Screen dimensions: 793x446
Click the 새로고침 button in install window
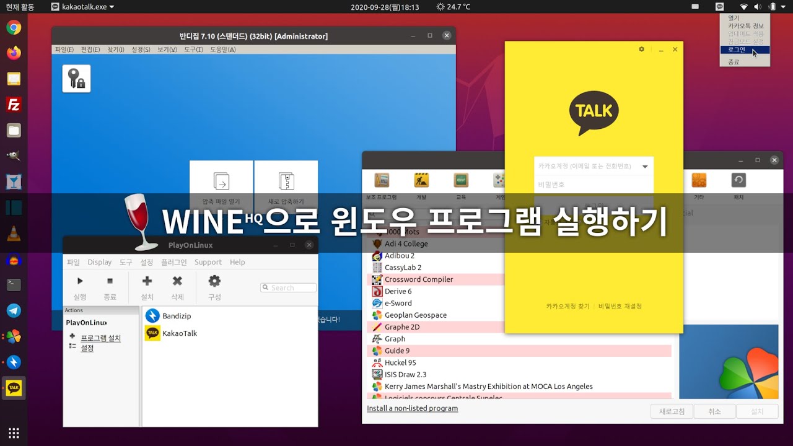[x=672, y=411]
